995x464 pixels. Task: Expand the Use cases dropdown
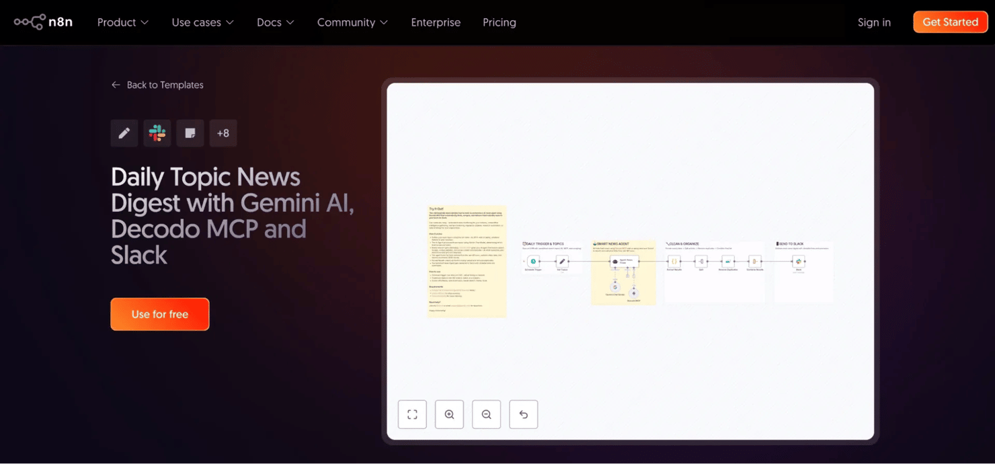[202, 22]
